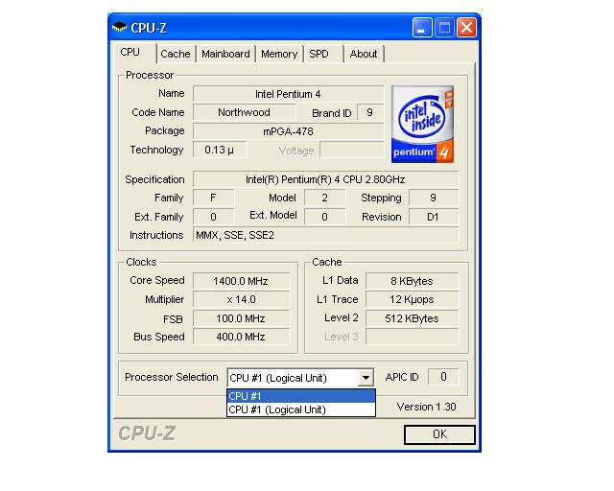Click the Ext. Family value field
This screenshot has width=614, height=491.
[x=213, y=217]
